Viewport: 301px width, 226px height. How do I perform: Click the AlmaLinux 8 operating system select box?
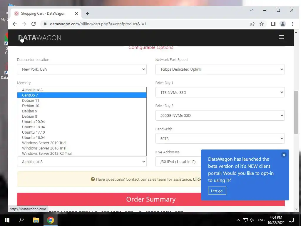click(82, 162)
